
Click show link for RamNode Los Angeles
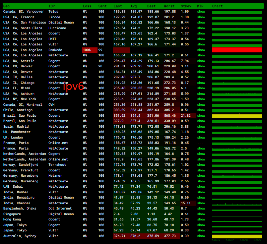pos(201,50)
